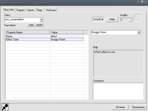Click the 'Groggy Vision' value cell
Screen dimensions: 148x111
click(x=67, y=39)
